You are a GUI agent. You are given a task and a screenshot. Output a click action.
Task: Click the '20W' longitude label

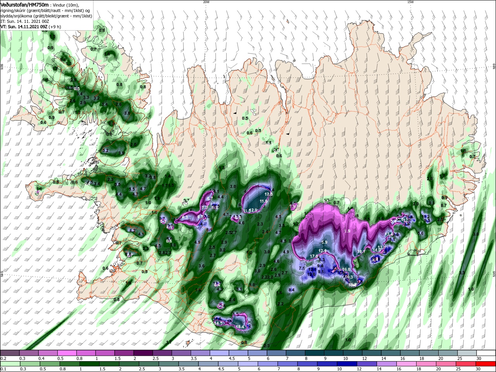click(x=206, y=2)
